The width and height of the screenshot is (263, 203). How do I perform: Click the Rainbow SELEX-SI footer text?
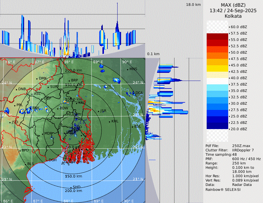click(x=223, y=189)
